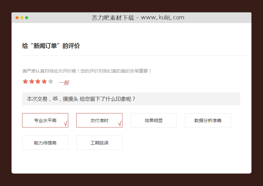The width and height of the screenshot is (263, 186).
Task: Deselect the checked 专业水平高 tag
Action: click(x=45, y=120)
